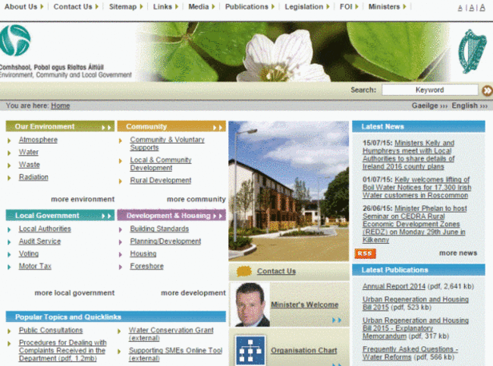Screen dimensions: 493x366
Task: Open Annual Report 2014 publication link
Action: [x=395, y=286]
